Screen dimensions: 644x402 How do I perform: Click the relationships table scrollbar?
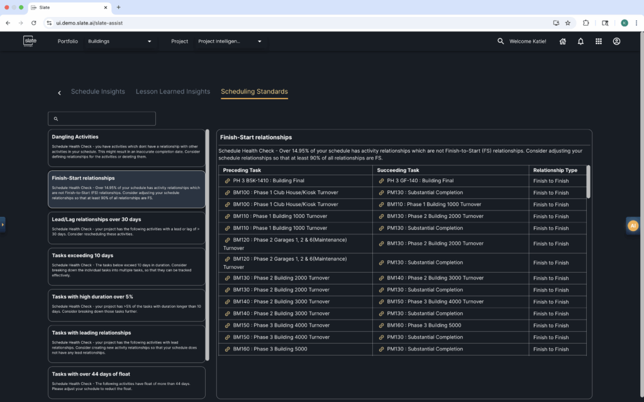[x=587, y=182]
